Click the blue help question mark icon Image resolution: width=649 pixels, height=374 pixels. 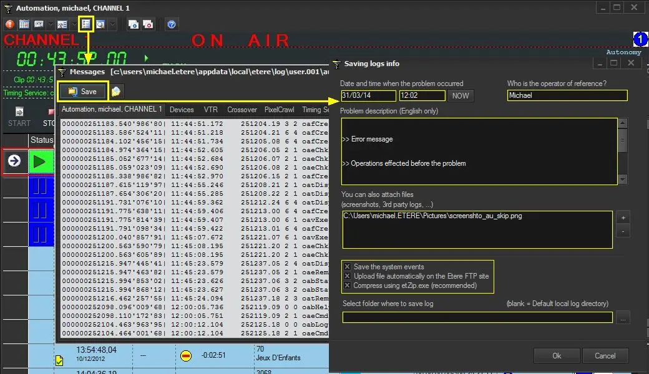(171, 24)
